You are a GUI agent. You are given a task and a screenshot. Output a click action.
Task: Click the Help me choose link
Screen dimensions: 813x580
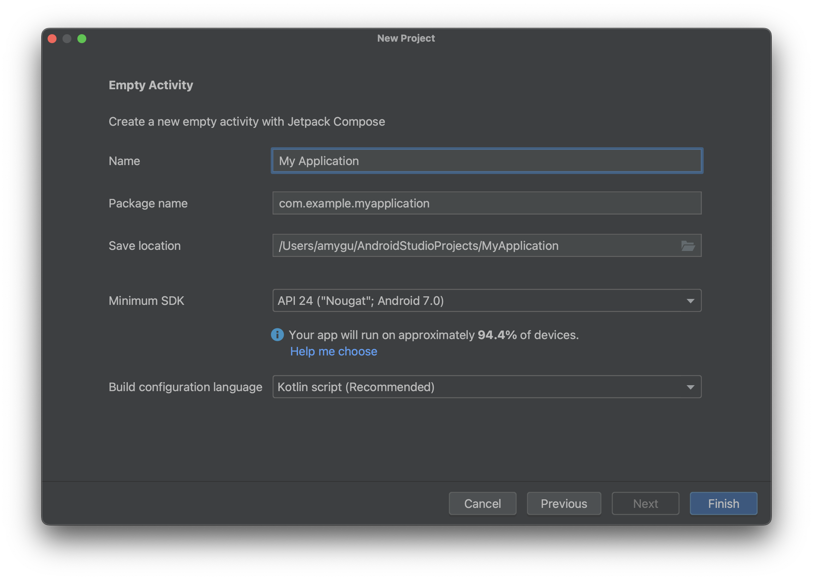(x=333, y=351)
